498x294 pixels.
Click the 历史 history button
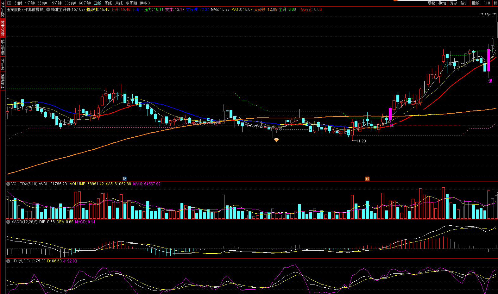coord(453,3)
